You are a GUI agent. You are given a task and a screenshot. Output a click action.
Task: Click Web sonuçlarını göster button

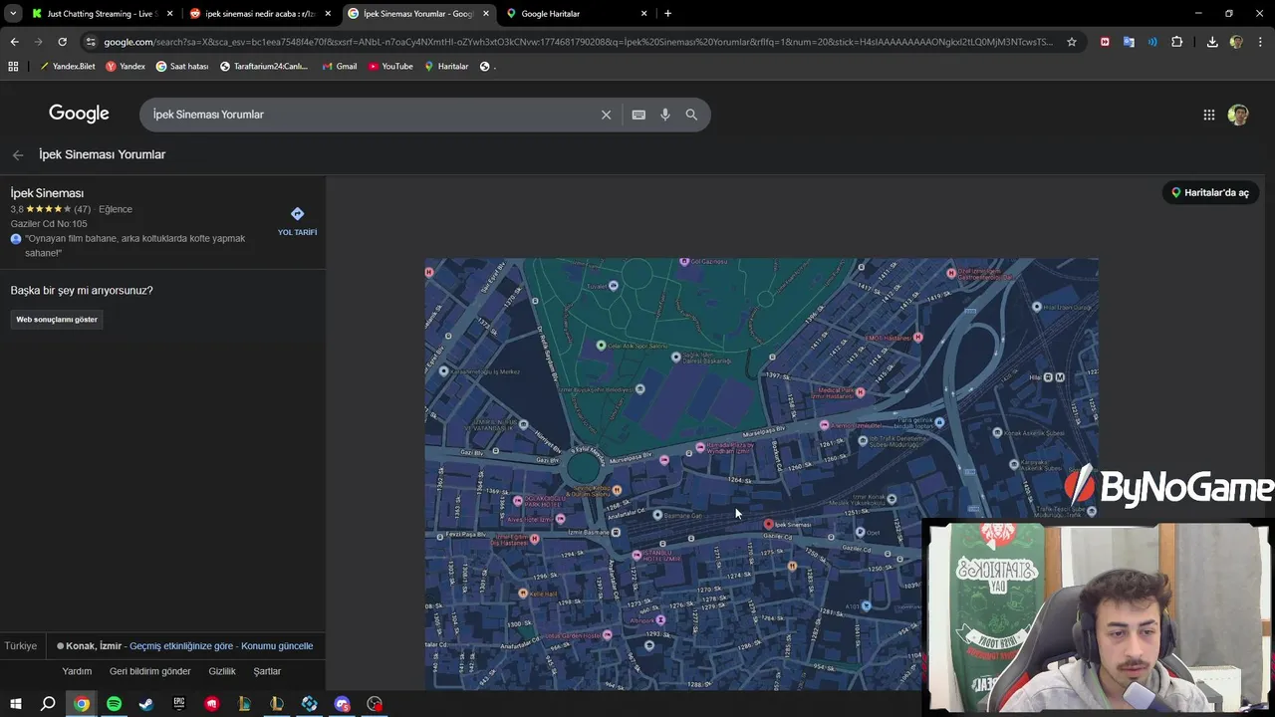point(57,320)
